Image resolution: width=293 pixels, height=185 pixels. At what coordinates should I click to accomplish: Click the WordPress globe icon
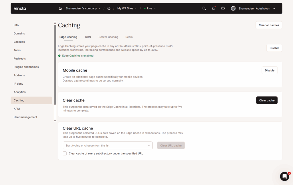pos(109,8)
